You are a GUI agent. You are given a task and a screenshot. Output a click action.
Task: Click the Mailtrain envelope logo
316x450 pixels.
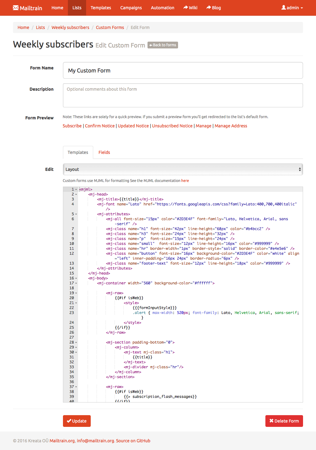coord(15,8)
